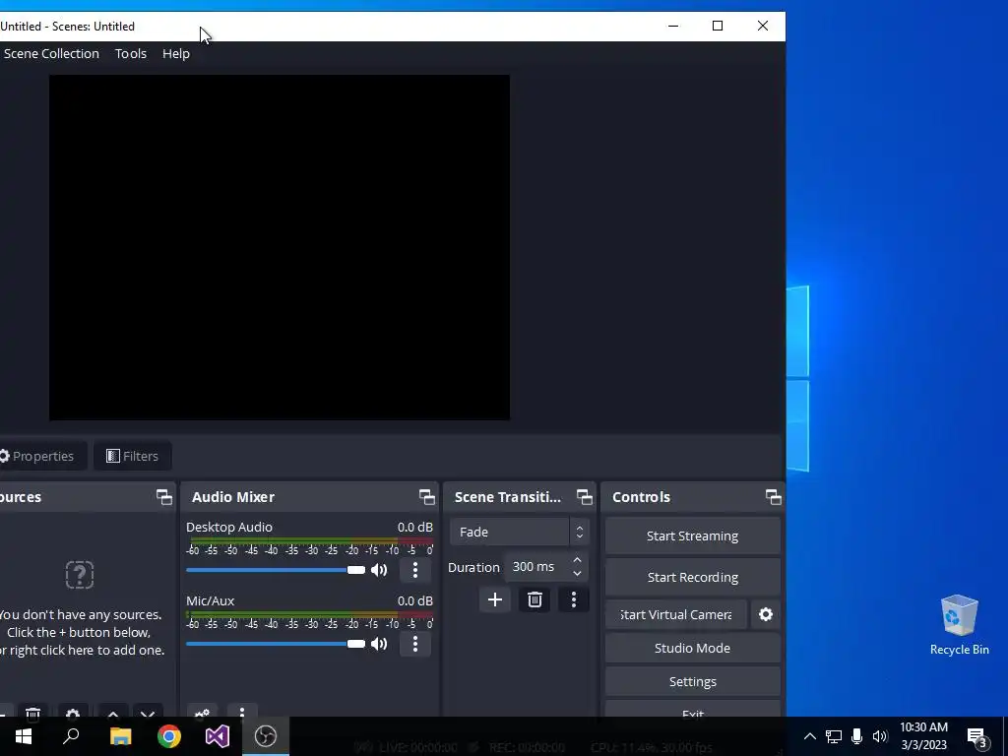Open Mic/Aux options menu
Screen dimensions: 1008x756
(415, 644)
